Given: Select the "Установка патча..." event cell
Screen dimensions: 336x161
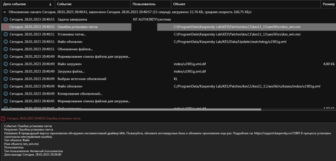Looking at the screenshot, I should point(72,34).
